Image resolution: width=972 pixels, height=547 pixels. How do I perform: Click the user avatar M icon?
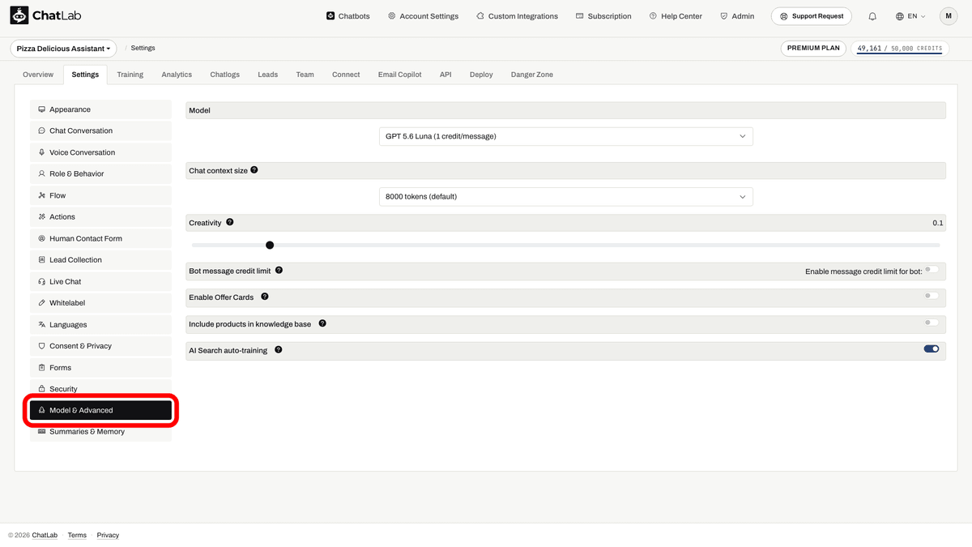click(949, 16)
